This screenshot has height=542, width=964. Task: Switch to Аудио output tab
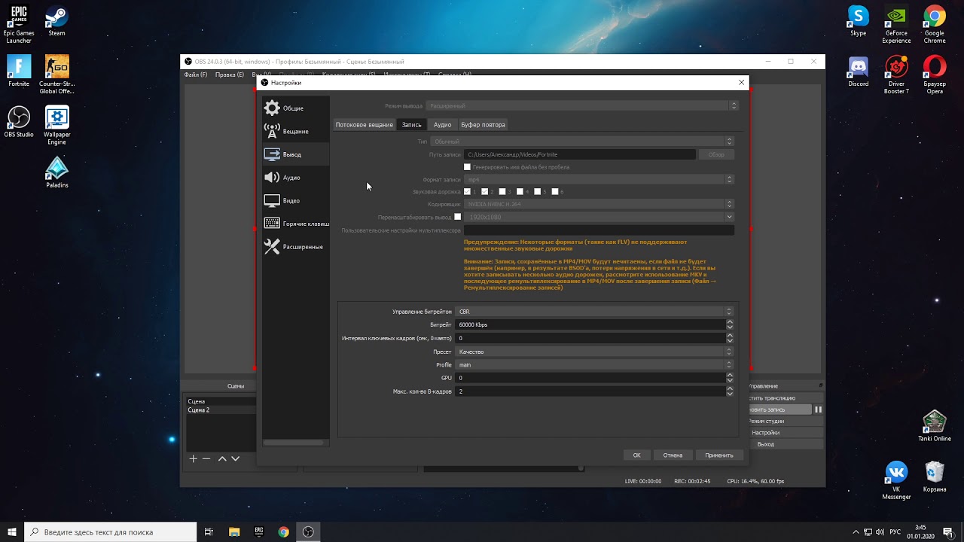(442, 124)
